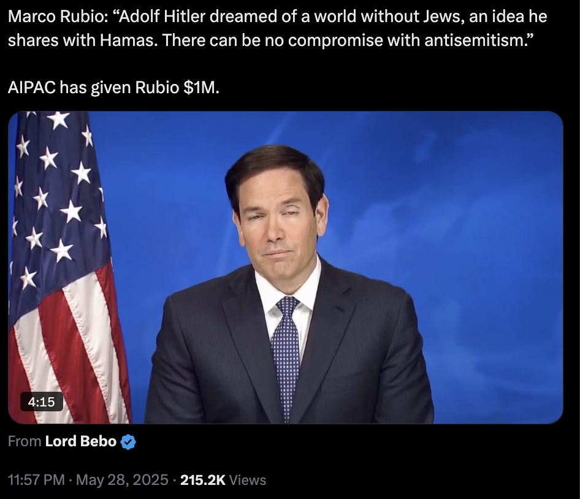This screenshot has height=499, width=580.
Task: Click the 4:15 video duration badge
Action: point(42,402)
